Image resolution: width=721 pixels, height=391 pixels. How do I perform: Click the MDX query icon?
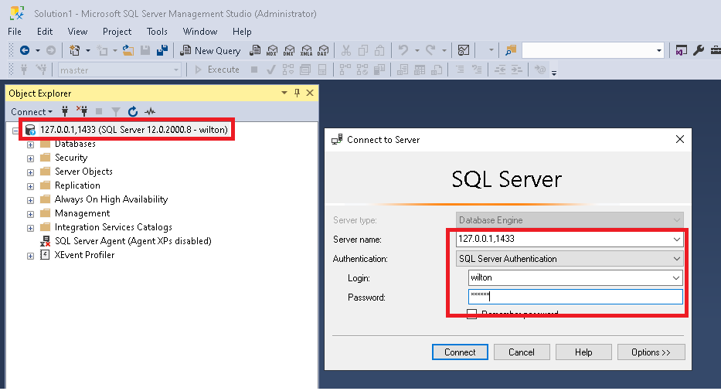tap(272, 50)
